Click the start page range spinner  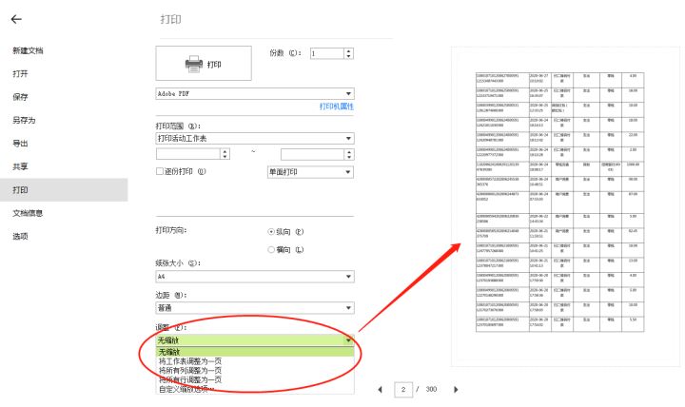click(x=225, y=154)
